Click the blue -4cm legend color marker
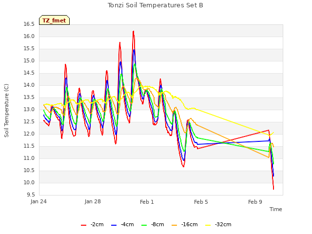Image resolution: width=312 pixels, height=234 pixels. point(114,225)
